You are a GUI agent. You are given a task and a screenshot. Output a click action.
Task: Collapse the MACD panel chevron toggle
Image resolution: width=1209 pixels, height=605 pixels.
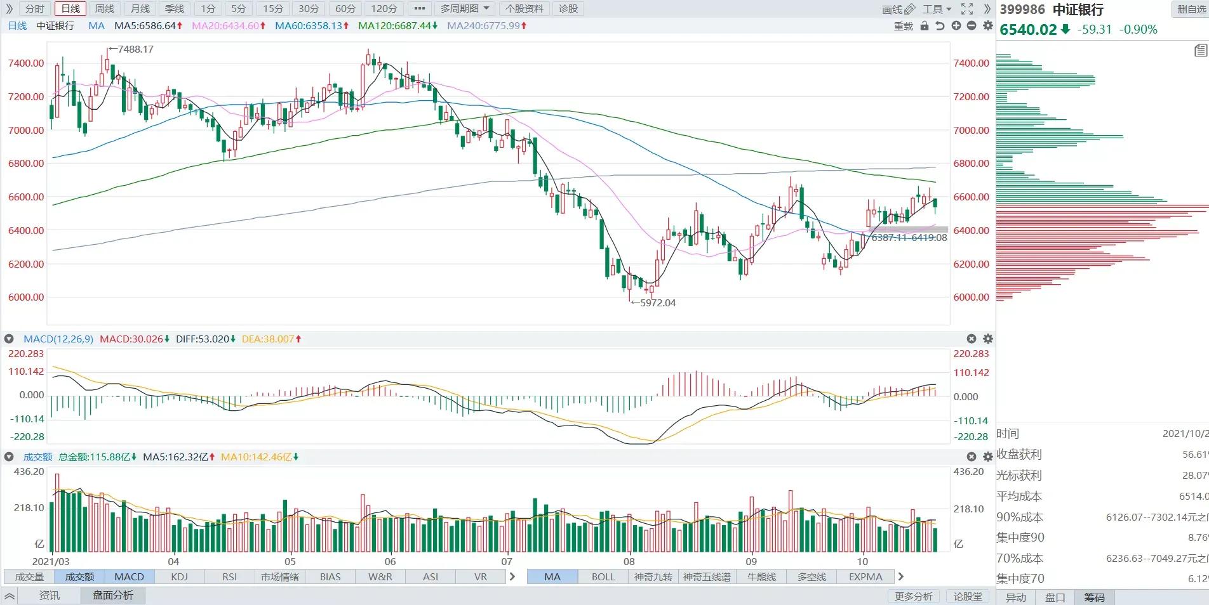[x=9, y=339]
